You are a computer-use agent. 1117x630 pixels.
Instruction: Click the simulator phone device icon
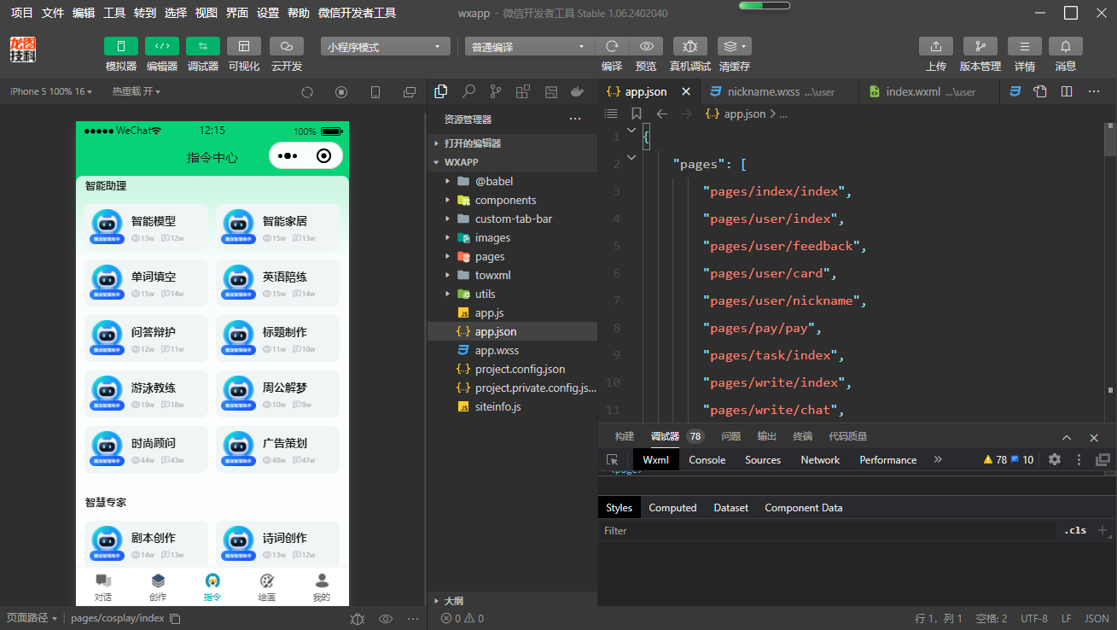coord(375,92)
